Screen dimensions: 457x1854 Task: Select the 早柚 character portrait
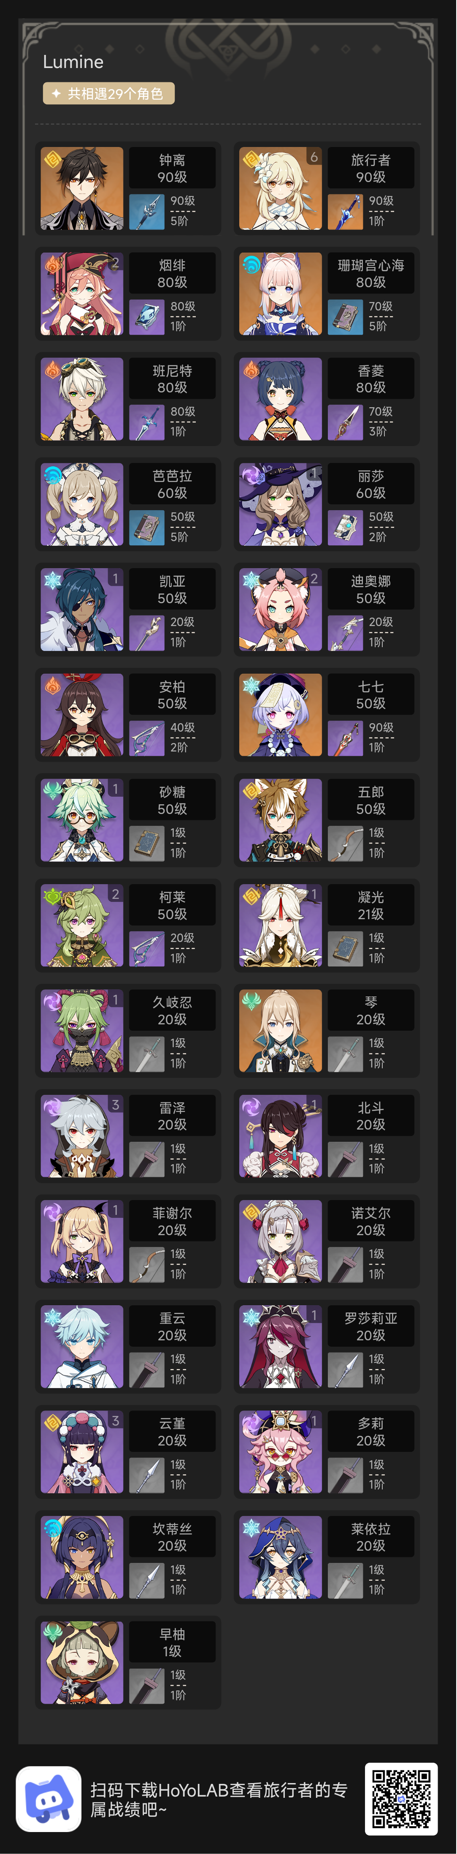click(82, 1663)
